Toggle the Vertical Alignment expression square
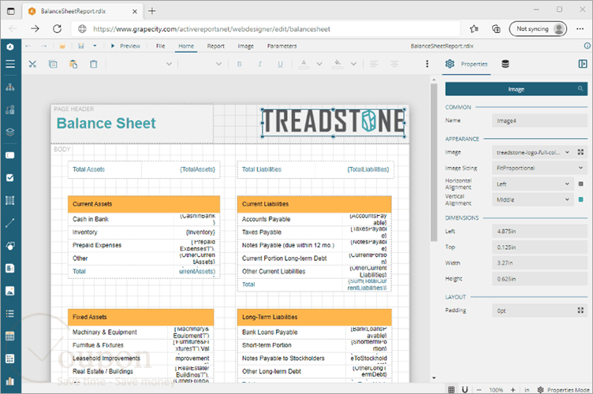The height and width of the screenshot is (394, 593). coord(581,199)
